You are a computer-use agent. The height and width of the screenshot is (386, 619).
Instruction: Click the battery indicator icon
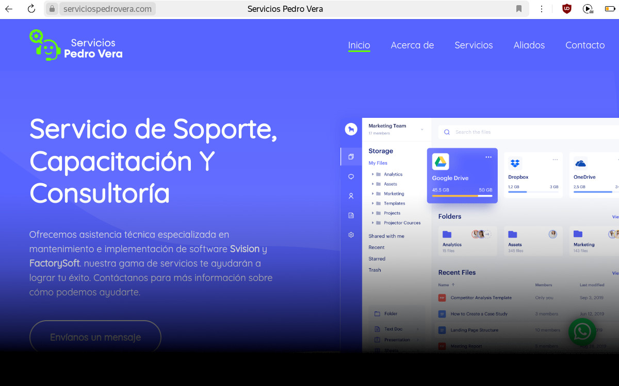pyautogui.click(x=609, y=9)
